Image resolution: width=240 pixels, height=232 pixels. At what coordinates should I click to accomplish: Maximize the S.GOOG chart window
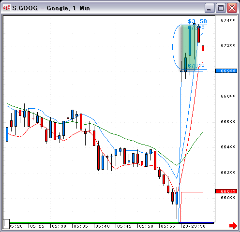(221, 8)
